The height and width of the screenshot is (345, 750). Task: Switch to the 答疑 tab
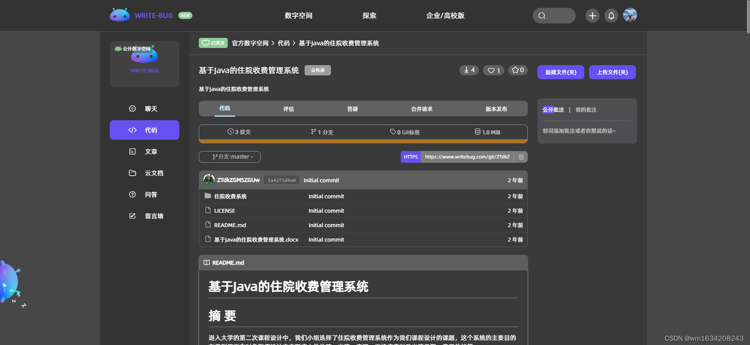pos(353,109)
